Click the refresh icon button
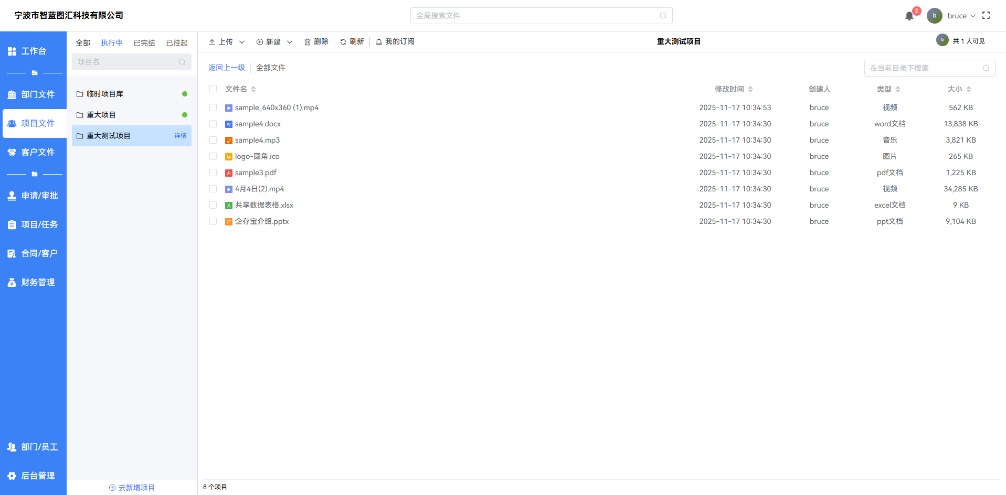The height and width of the screenshot is (495, 1006). pos(343,42)
